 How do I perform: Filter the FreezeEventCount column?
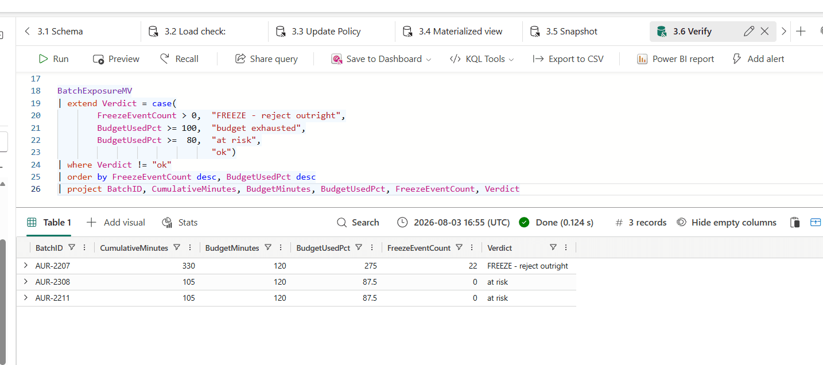tap(459, 247)
